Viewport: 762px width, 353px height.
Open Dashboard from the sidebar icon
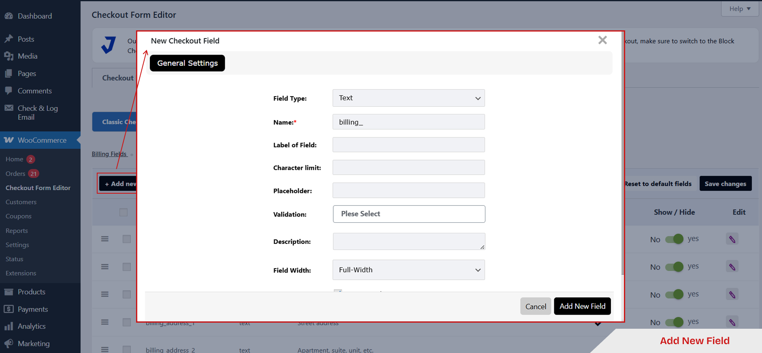point(9,16)
